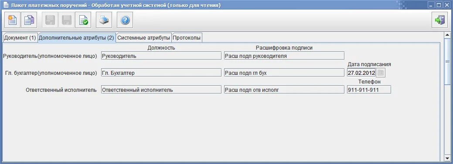
Task: Click the copy document icon
Action: point(29,20)
